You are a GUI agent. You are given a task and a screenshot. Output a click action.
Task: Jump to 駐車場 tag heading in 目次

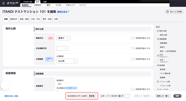[161, 65]
